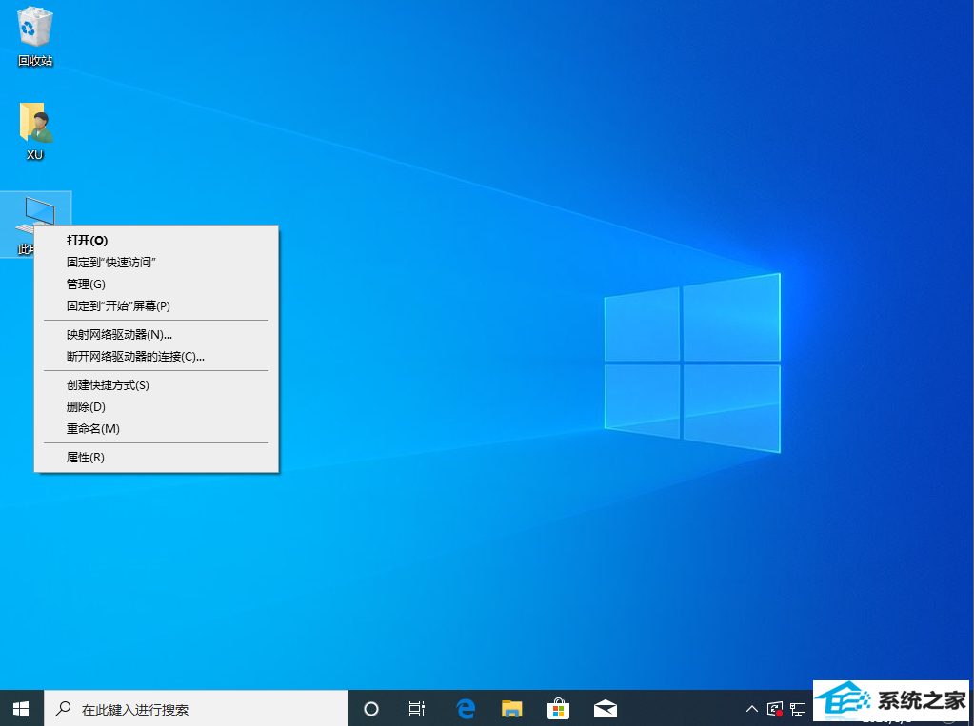The width and height of the screenshot is (974, 726).
Task: Open 属性(R) from the context menu
Action: pos(156,458)
